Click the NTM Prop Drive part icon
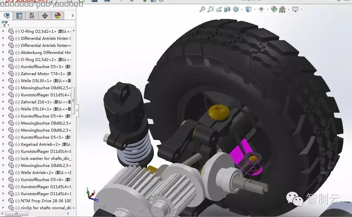 [x=11, y=201]
